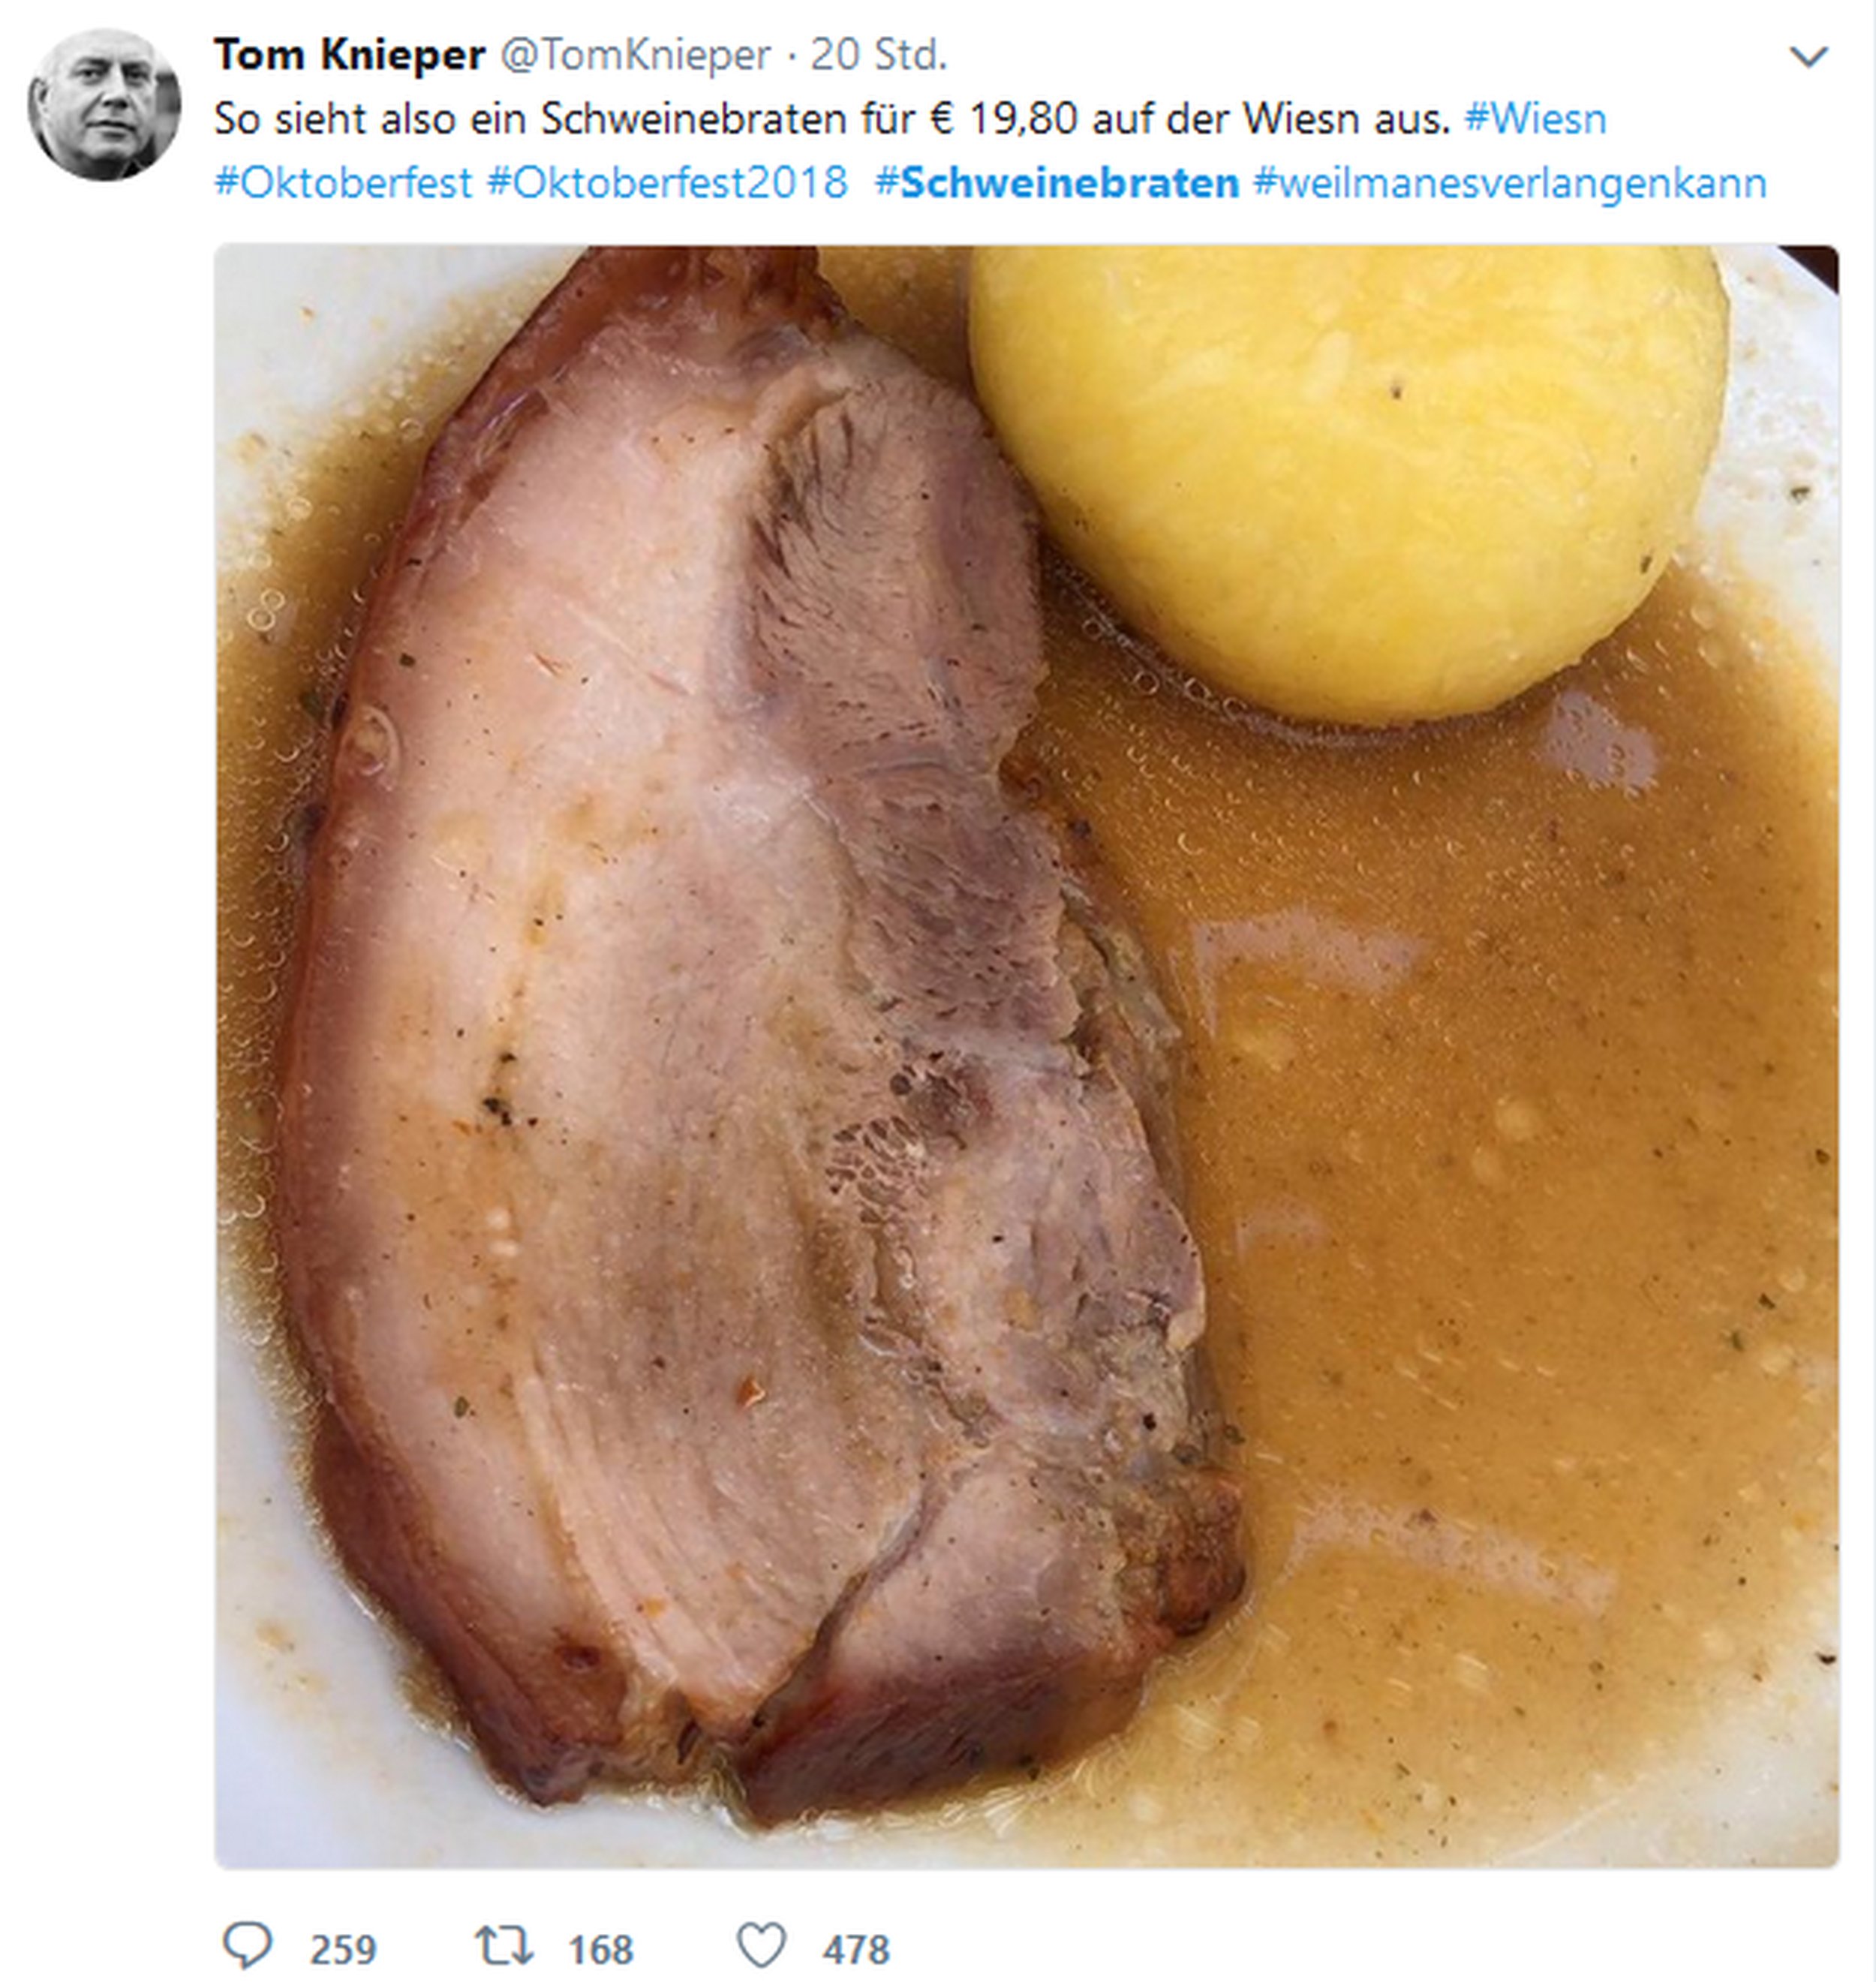The height and width of the screenshot is (1982, 1876).
Task: Open the tweet via the 20 Std. timestamp
Action: point(878,55)
